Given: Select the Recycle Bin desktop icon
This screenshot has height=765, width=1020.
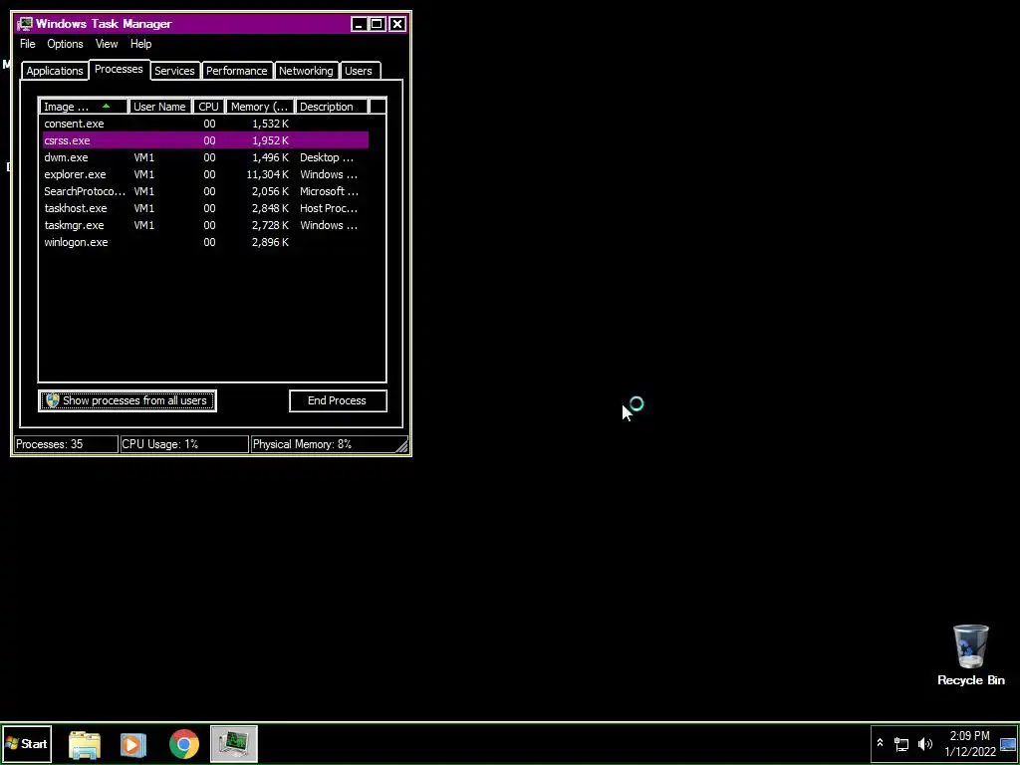Looking at the screenshot, I should 971,655.
